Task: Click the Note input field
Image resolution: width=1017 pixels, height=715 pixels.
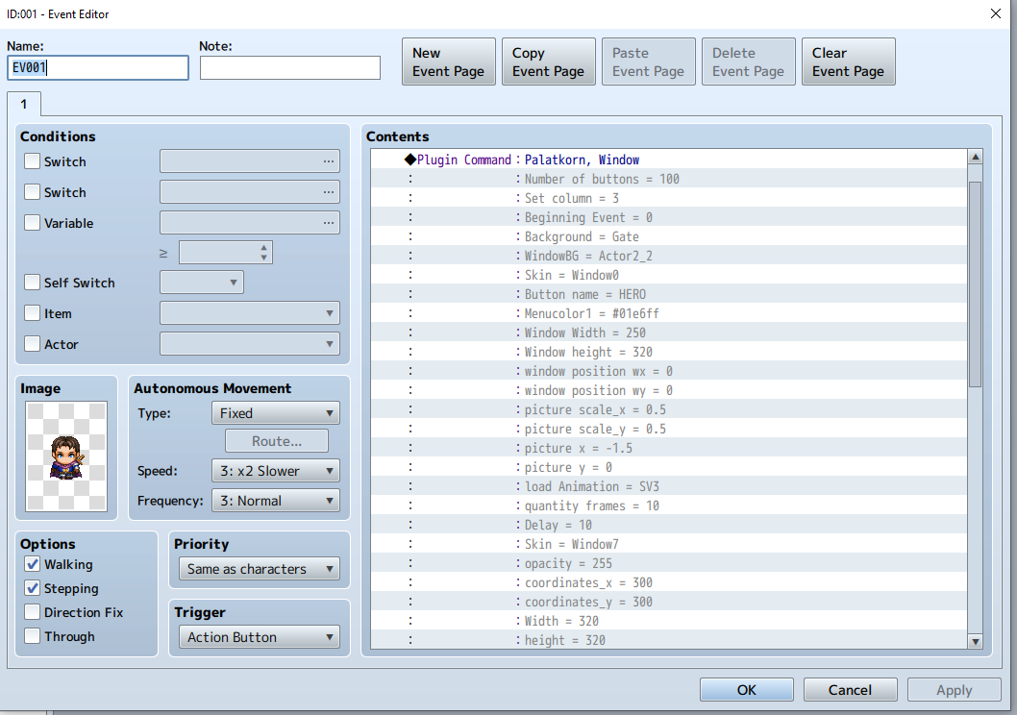Action: pyautogui.click(x=290, y=67)
